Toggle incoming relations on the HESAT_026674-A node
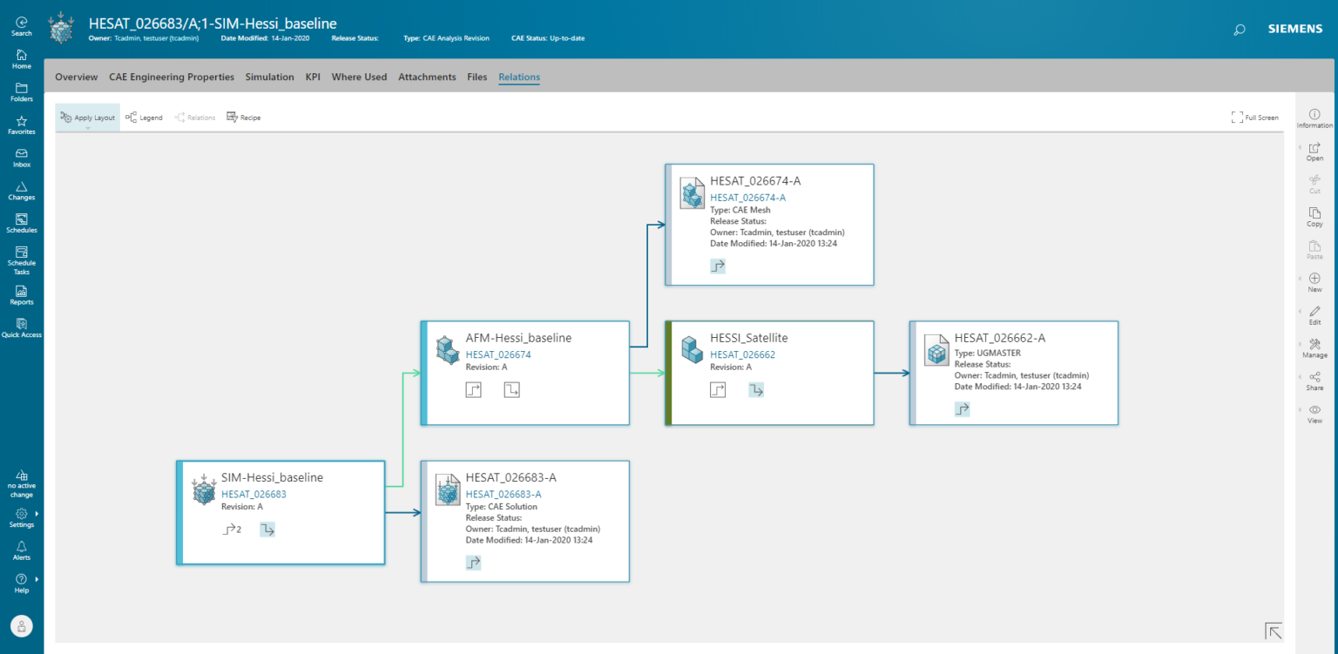Viewport: 1338px width, 654px height. 717,266
